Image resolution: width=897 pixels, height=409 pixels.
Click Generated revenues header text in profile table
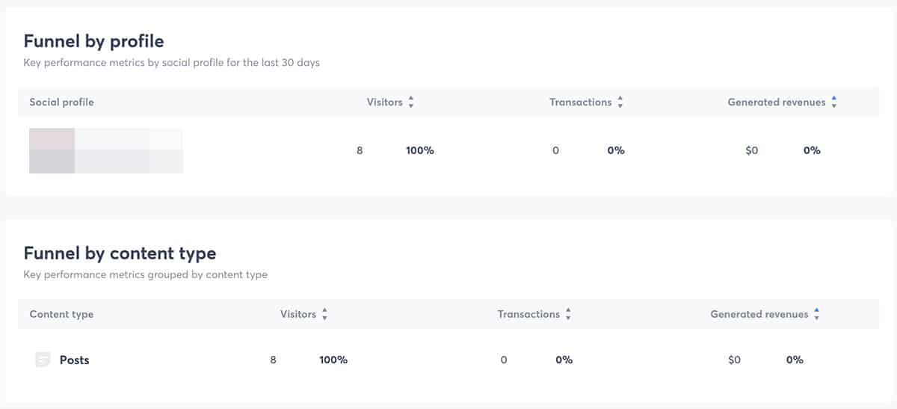point(777,102)
